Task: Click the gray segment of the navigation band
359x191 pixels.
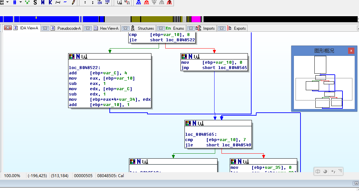Action: (118, 19)
